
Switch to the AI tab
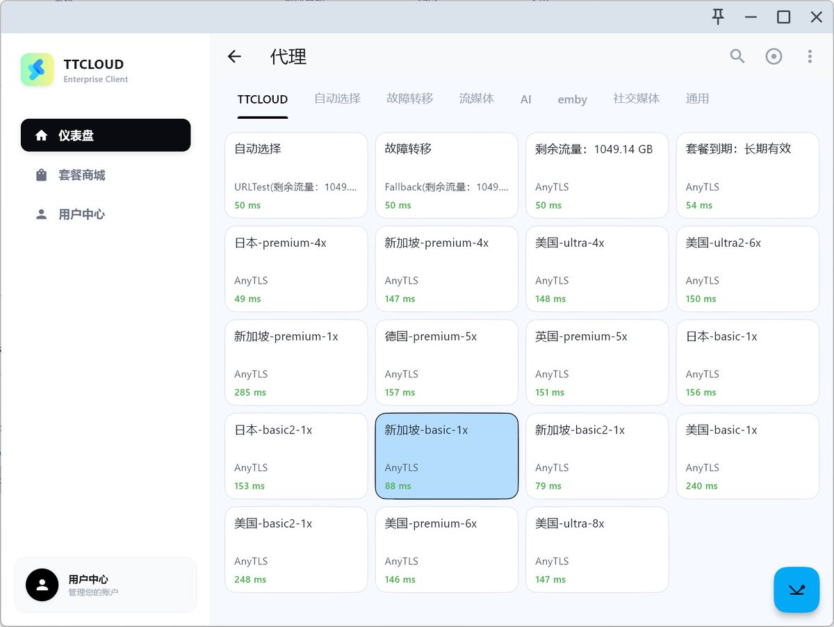pos(526,99)
